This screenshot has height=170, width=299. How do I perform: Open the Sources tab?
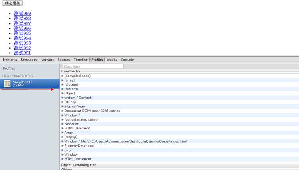click(64, 60)
